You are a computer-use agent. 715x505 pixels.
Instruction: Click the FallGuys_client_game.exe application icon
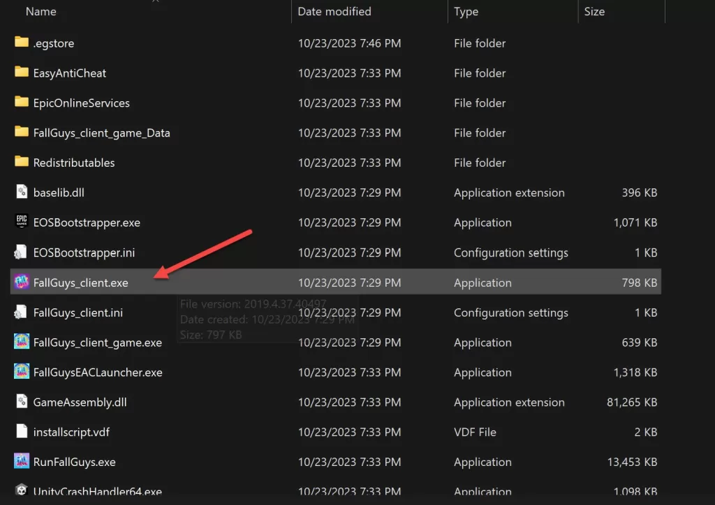tap(22, 342)
